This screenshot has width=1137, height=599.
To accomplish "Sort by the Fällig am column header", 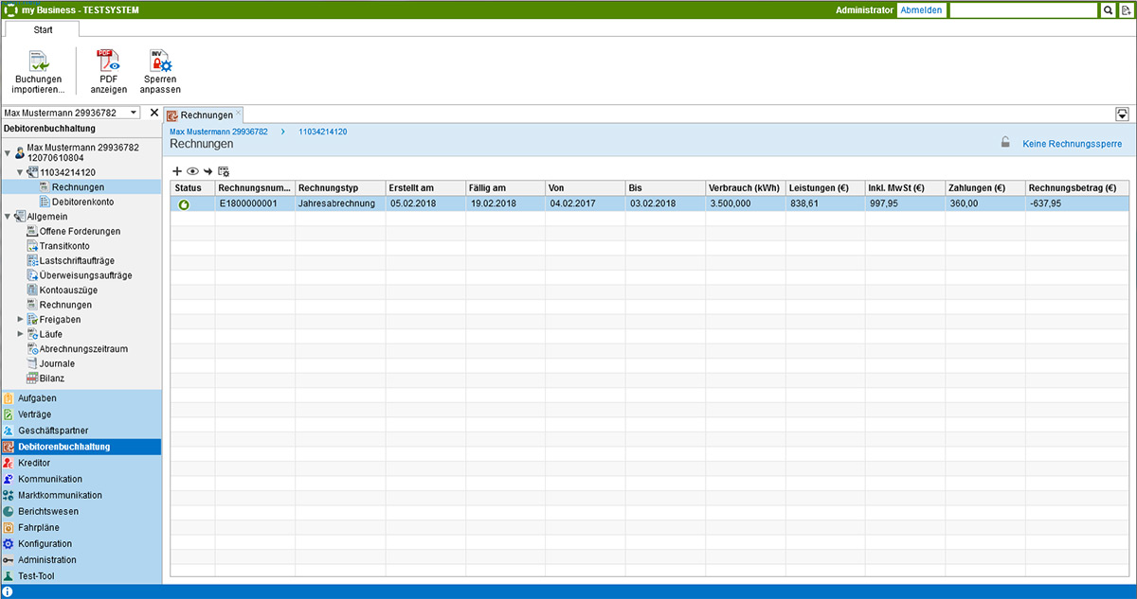I will [x=505, y=188].
